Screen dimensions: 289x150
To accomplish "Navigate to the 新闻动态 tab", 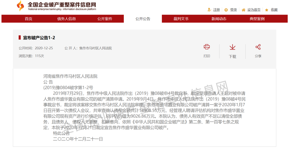I will pyautogui.click(x=219, y=19).
